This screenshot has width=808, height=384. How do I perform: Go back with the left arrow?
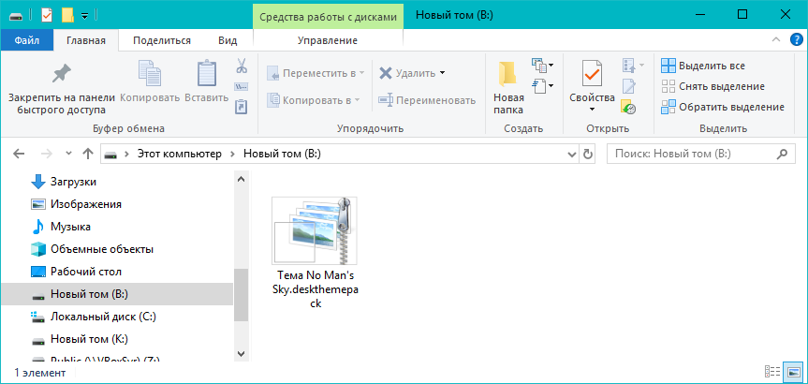coord(19,154)
